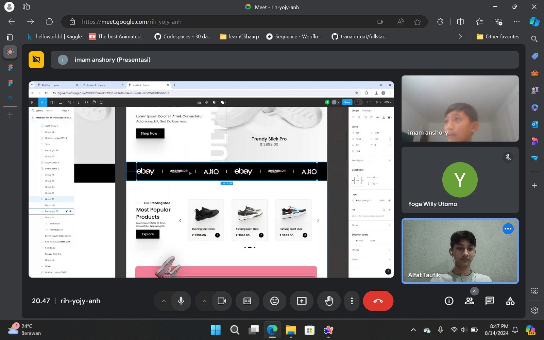Open The best Animated bookmark
This screenshot has width=544, height=340.
point(117,36)
